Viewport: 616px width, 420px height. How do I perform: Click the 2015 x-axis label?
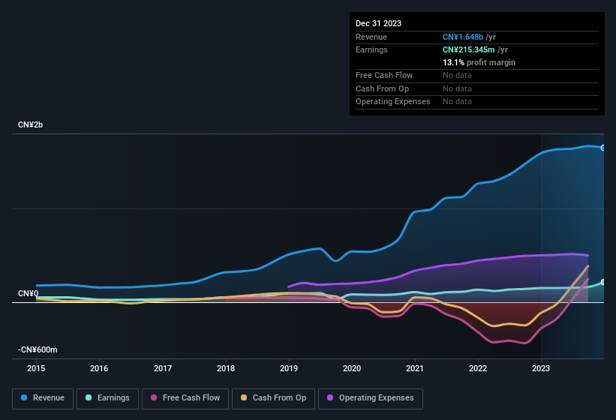pos(36,368)
